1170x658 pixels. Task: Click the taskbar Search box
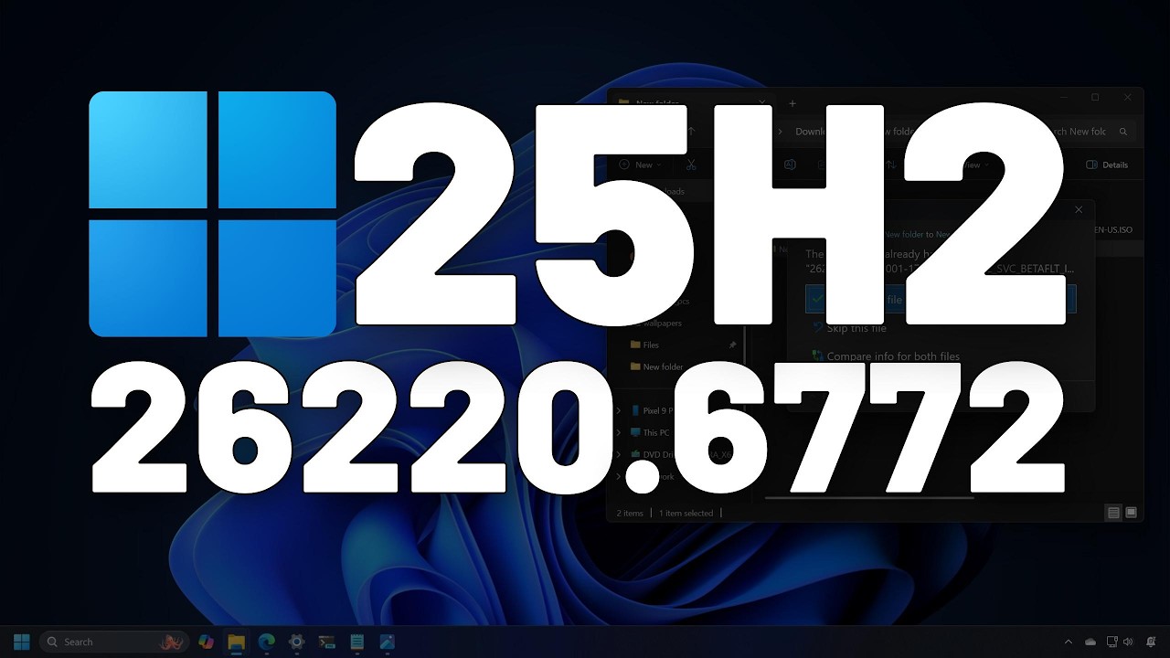113,642
